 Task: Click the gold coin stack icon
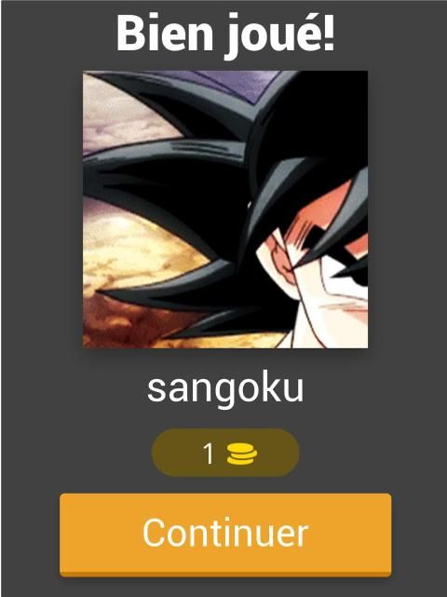pyautogui.click(x=242, y=454)
